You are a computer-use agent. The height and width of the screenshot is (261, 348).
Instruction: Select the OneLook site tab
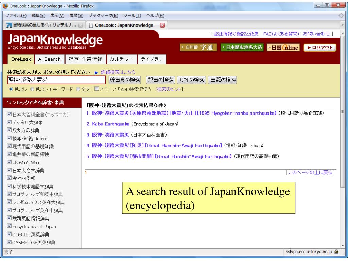click(x=21, y=59)
